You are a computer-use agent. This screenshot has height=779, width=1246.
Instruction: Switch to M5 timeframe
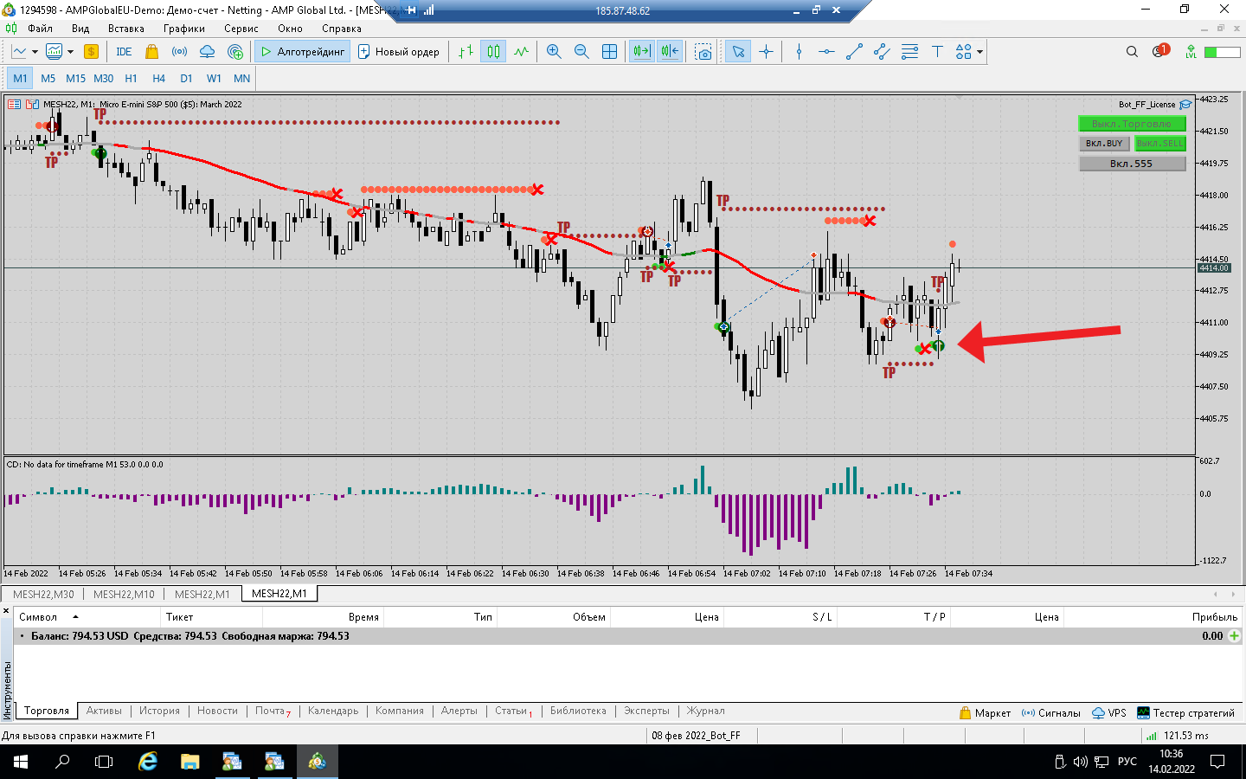(x=48, y=78)
